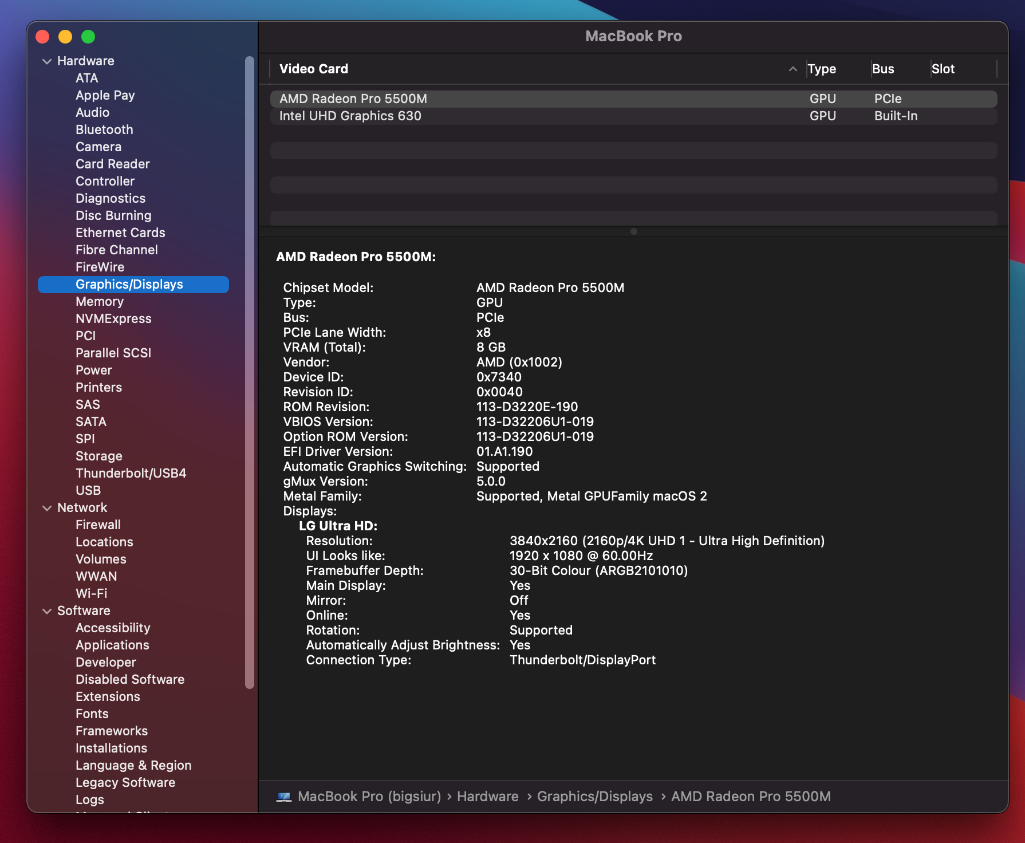Open Legacy Software section

click(125, 783)
